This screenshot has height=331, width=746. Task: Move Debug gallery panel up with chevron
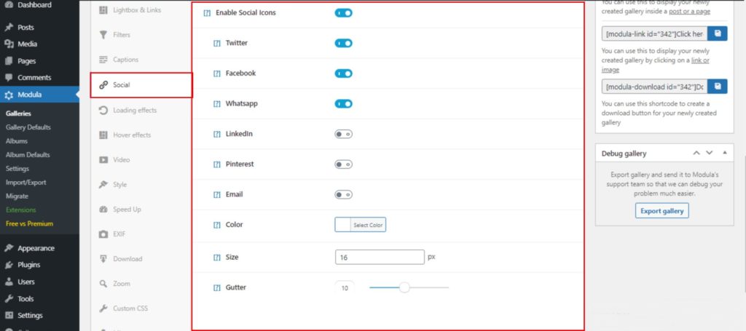click(x=696, y=153)
